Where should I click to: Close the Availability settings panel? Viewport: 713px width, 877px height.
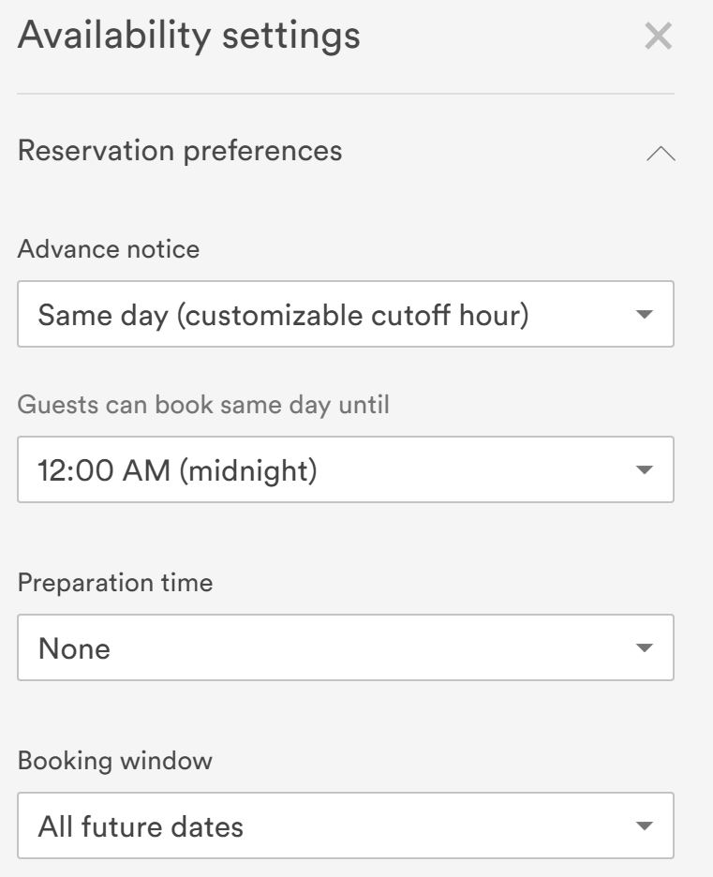659,37
